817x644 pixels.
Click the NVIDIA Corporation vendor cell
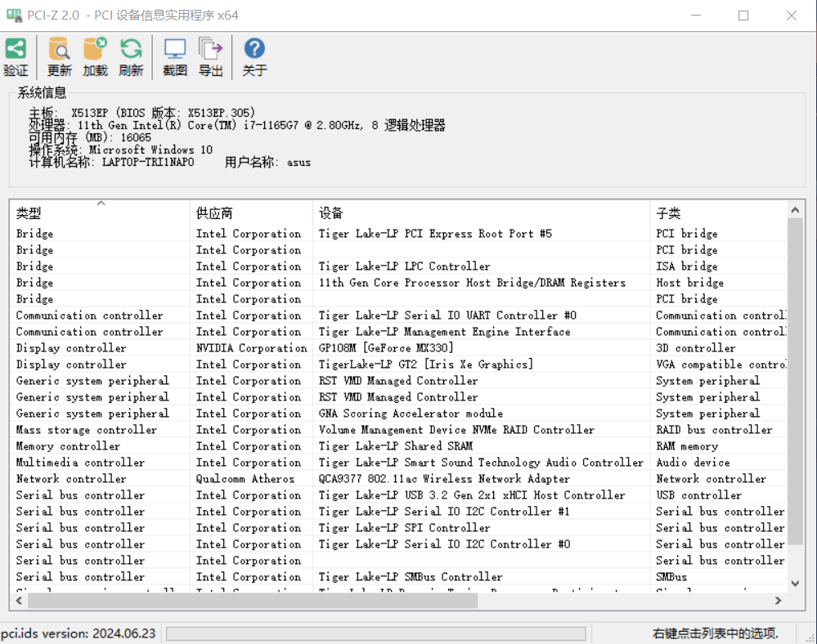(251, 348)
